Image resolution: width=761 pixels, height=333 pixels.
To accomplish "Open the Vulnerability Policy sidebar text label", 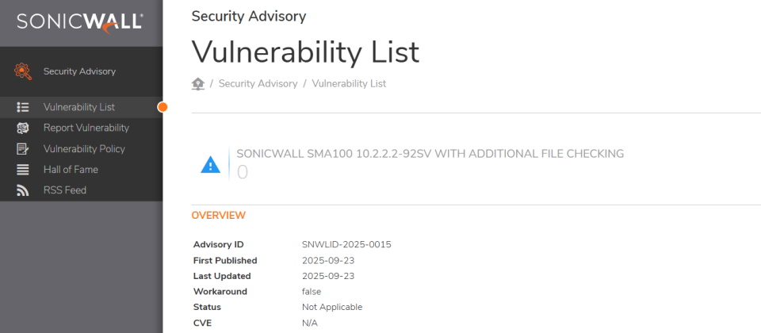I will (x=84, y=148).
